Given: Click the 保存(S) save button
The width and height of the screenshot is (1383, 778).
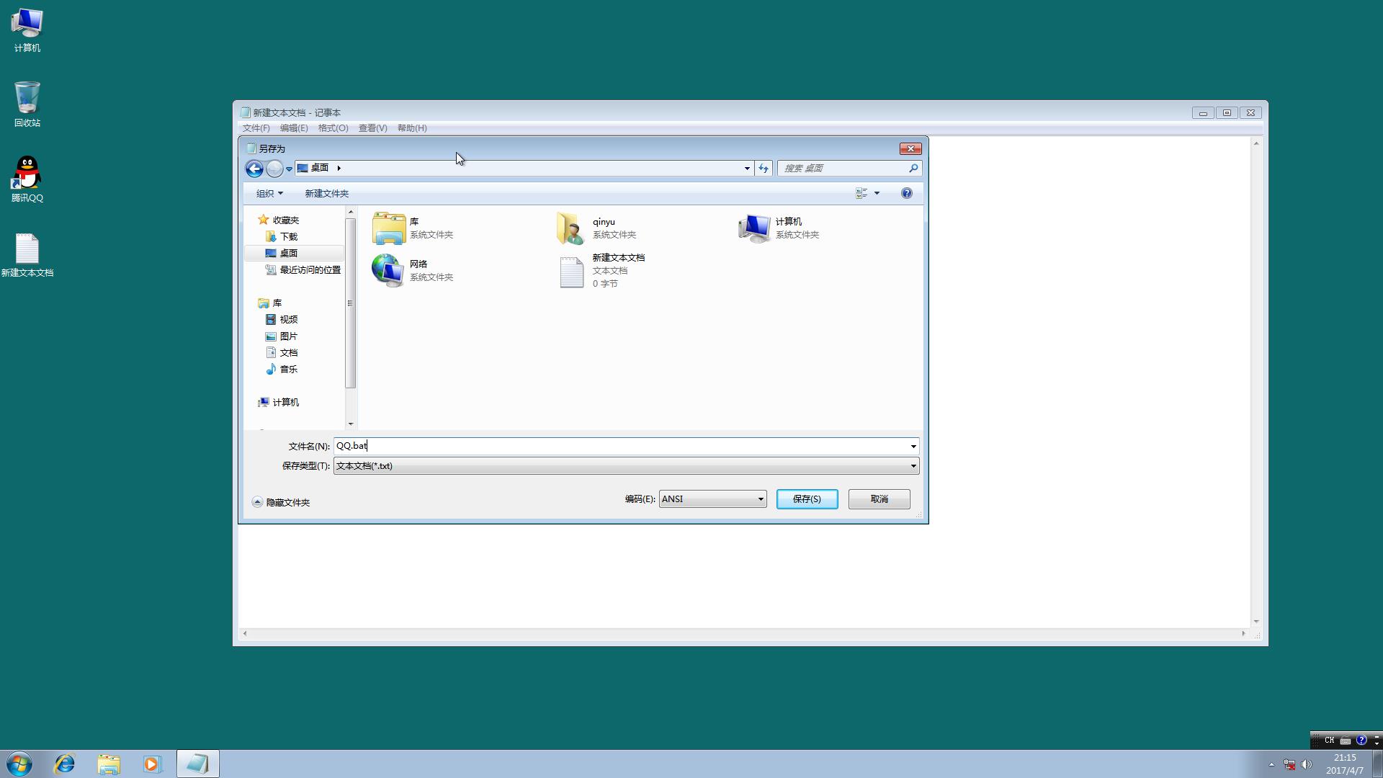Looking at the screenshot, I should [807, 499].
